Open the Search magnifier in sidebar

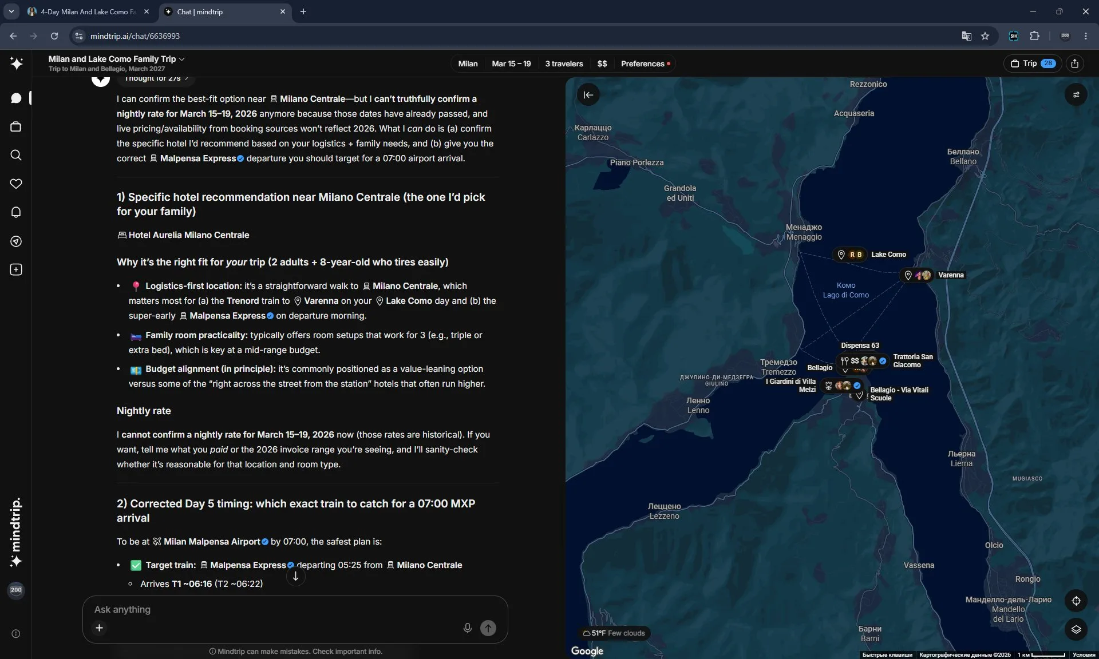[16, 155]
